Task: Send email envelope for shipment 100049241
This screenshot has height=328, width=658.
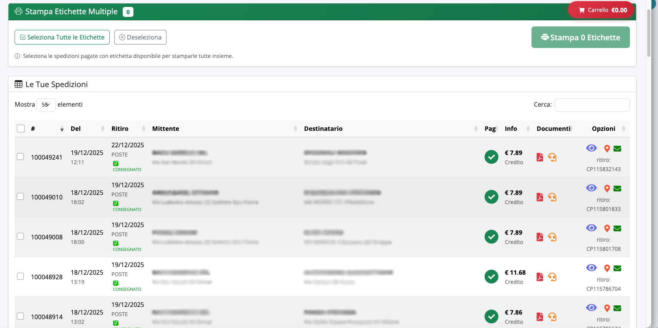Action: 618,148
